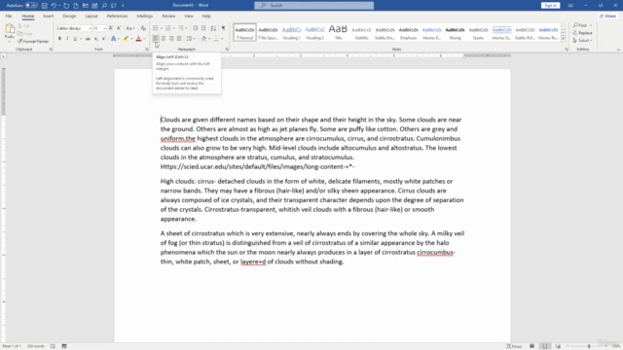Open the font color dropdown arrow
623x350 pixels.
144,39
